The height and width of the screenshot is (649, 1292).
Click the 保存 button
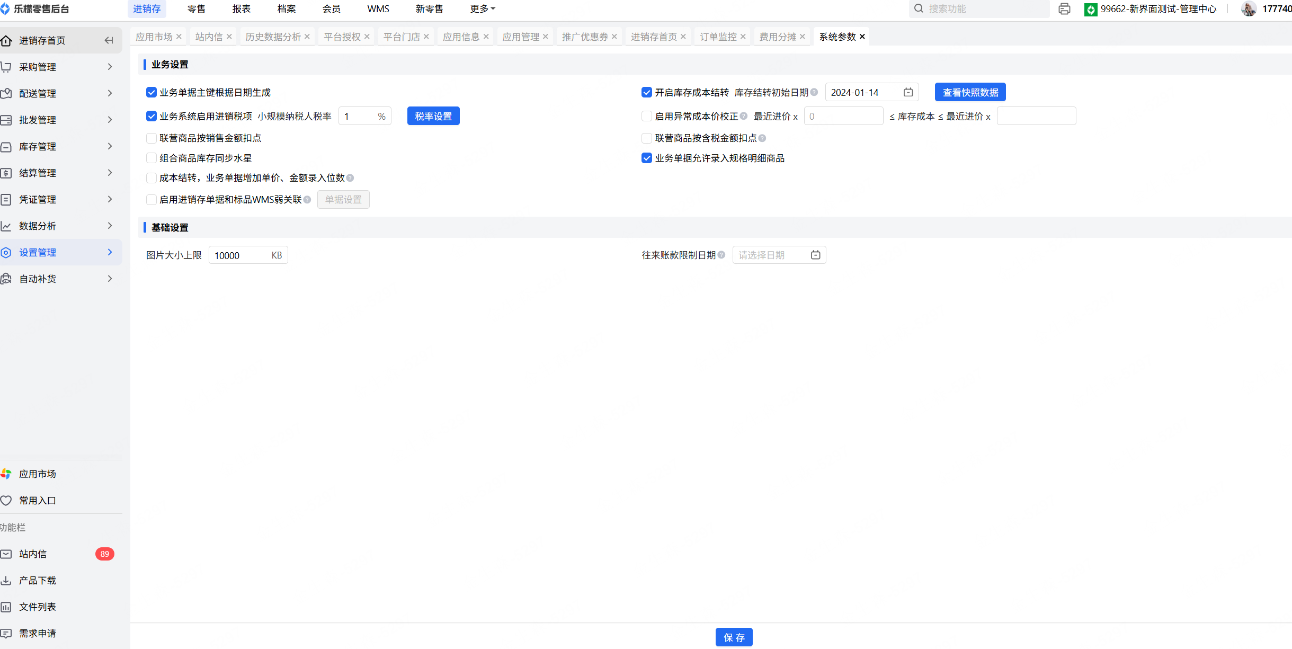[x=734, y=637]
